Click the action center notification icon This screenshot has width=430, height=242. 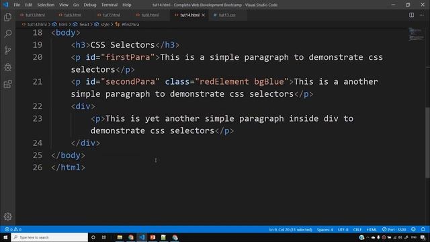pyautogui.click(x=423, y=237)
